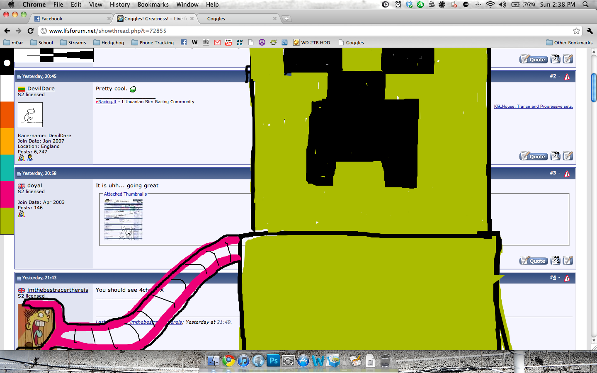Open Finder from the Dock
This screenshot has width=597, height=373.
click(213, 361)
